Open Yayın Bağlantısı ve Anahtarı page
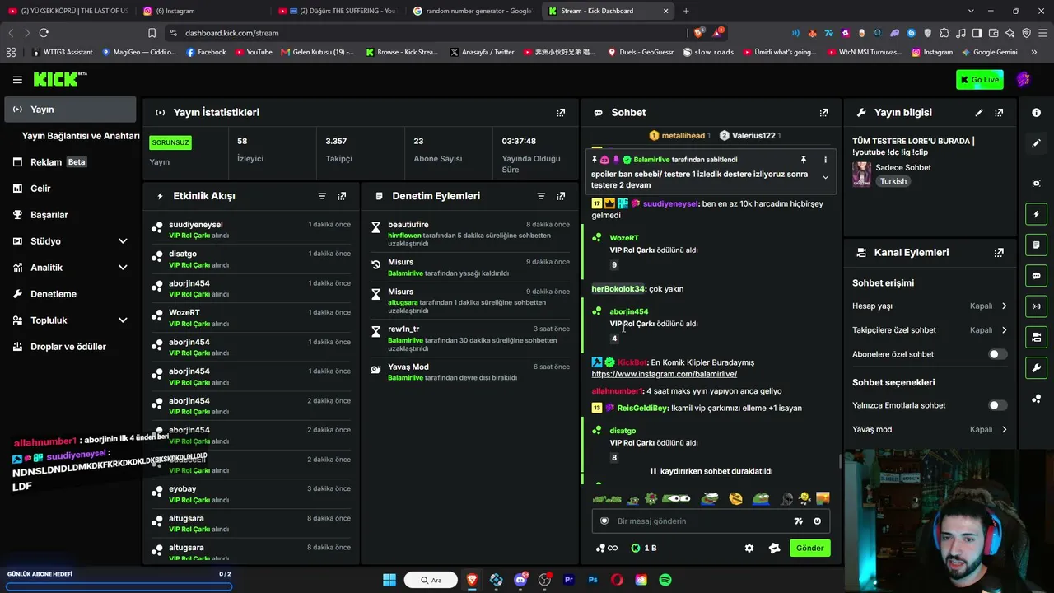1054x593 pixels. point(81,136)
